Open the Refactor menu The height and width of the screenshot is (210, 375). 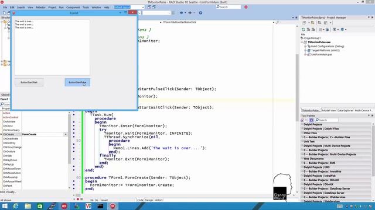pyautogui.click(x=40, y=8)
